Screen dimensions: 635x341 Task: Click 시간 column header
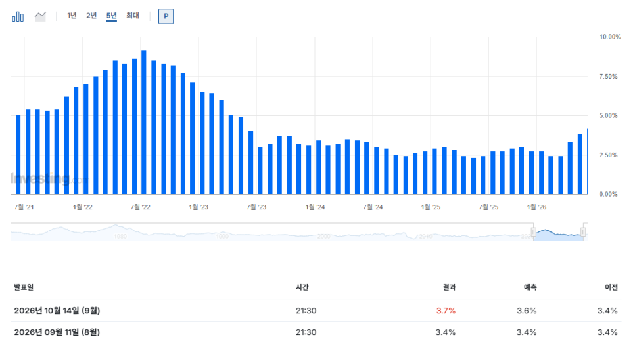coord(302,287)
